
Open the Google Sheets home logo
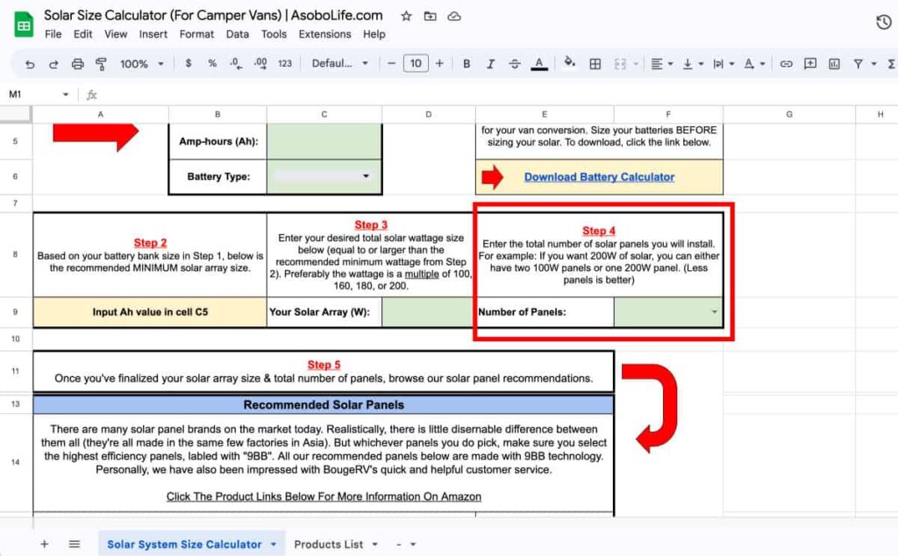tap(24, 25)
